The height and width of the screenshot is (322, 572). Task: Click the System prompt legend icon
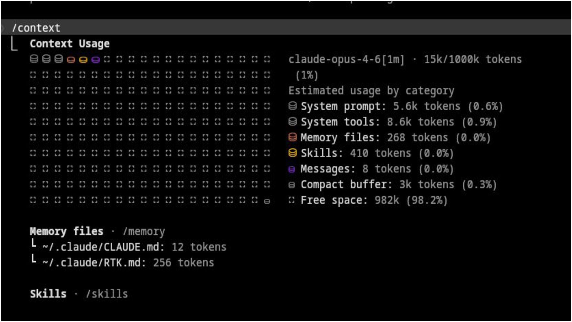(293, 106)
